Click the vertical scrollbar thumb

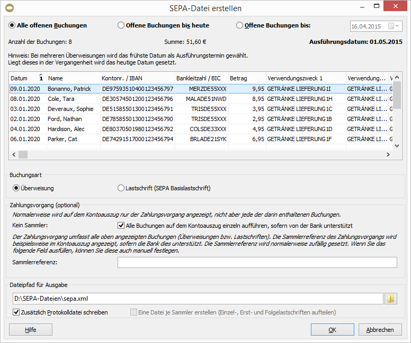click(397, 95)
